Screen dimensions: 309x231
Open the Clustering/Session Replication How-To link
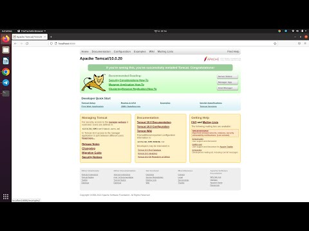pos(133,89)
